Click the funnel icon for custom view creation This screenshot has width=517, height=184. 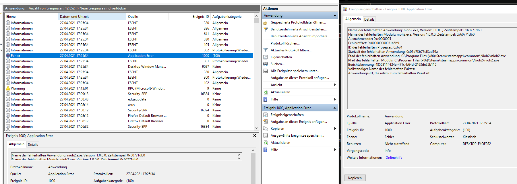click(x=266, y=29)
